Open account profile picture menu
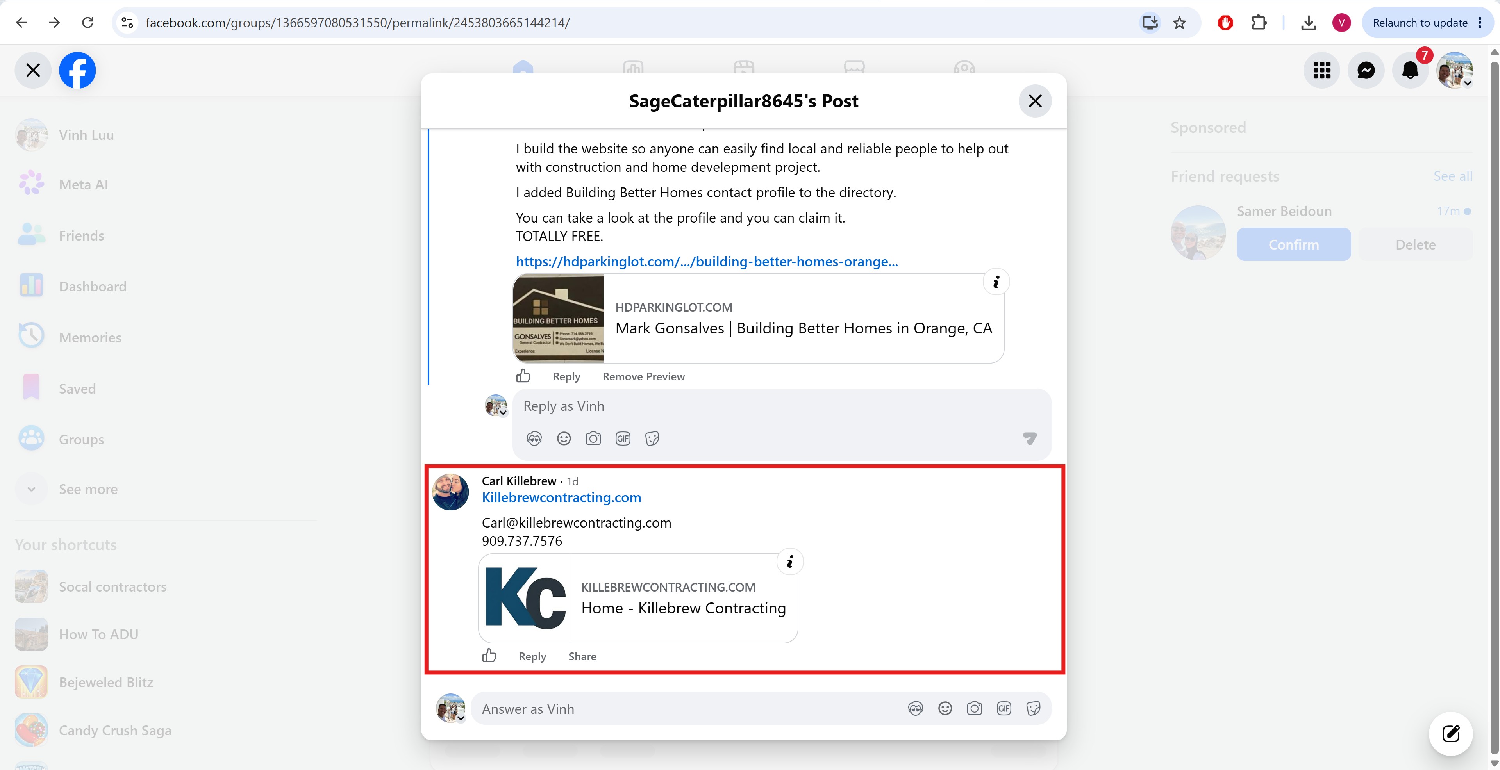 1455,70
